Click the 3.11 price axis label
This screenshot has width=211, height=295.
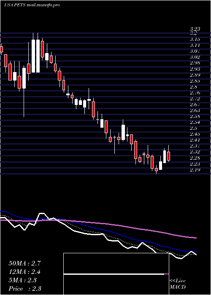click(x=195, y=46)
